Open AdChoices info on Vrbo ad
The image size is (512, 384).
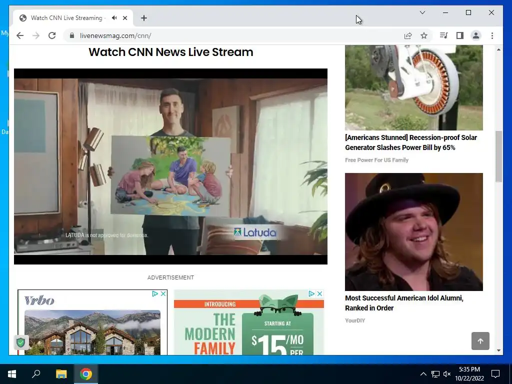coord(155,294)
